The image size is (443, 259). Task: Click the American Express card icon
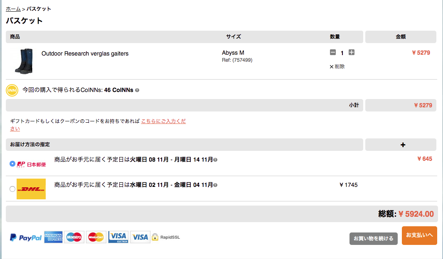click(x=53, y=237)
